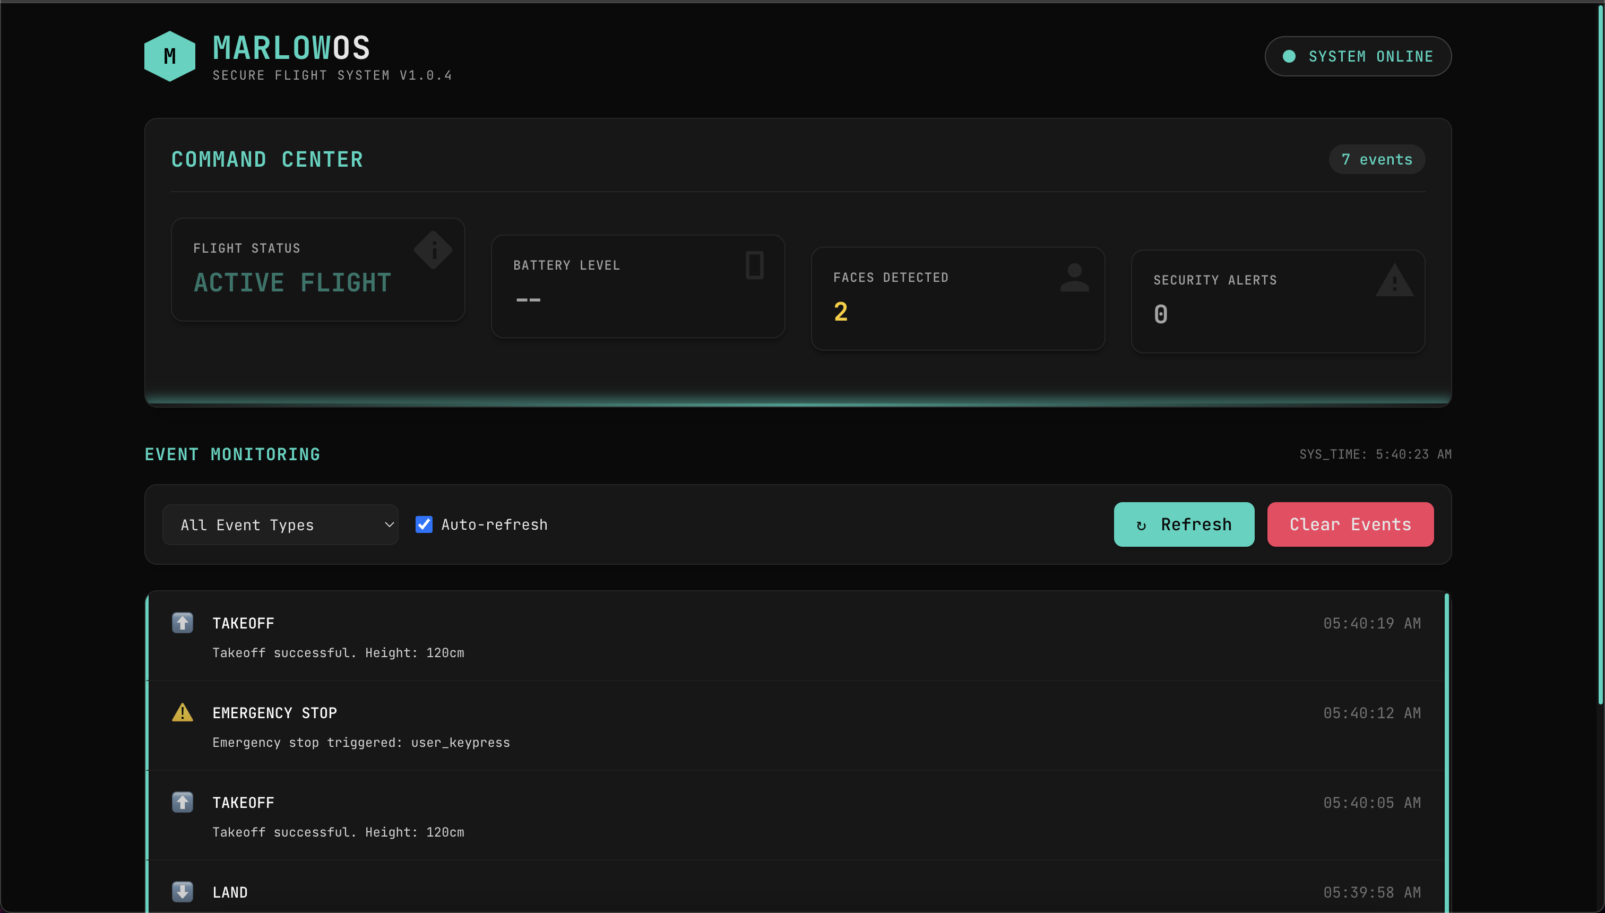Viewport: 1605px width, 913px height.
Task: Click the land down-arrow event icon
Action: 183,892
